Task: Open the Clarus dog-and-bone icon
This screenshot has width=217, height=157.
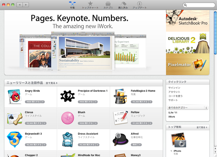Action: tap(15, 118)
